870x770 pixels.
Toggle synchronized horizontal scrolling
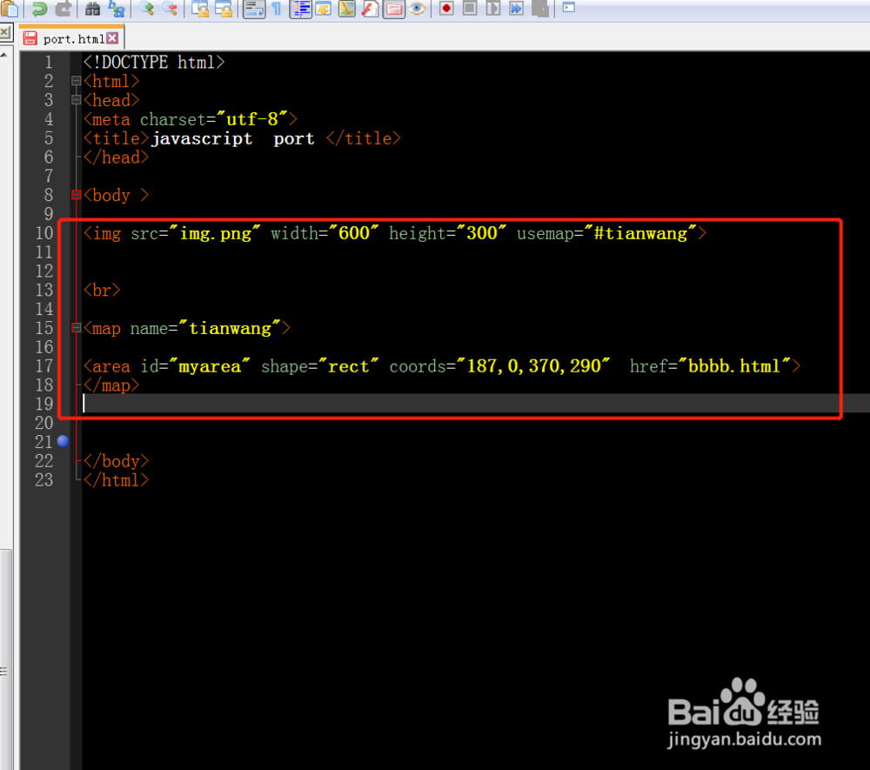[x=224, y=8]
